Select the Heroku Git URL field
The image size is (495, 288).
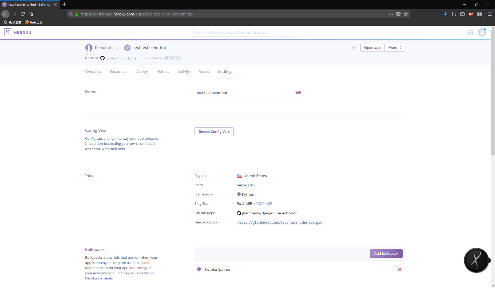coord(280,223)
